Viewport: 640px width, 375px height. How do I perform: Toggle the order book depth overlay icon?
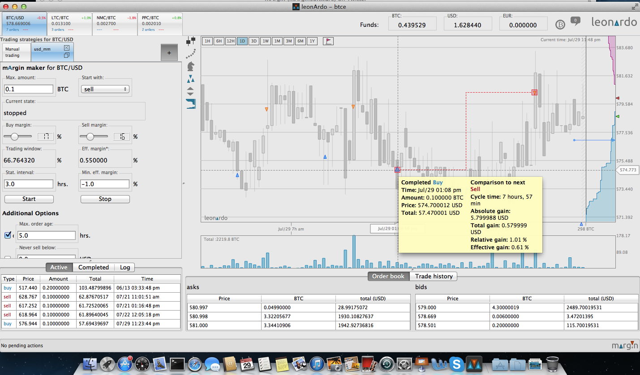click(x=191, y=104)
